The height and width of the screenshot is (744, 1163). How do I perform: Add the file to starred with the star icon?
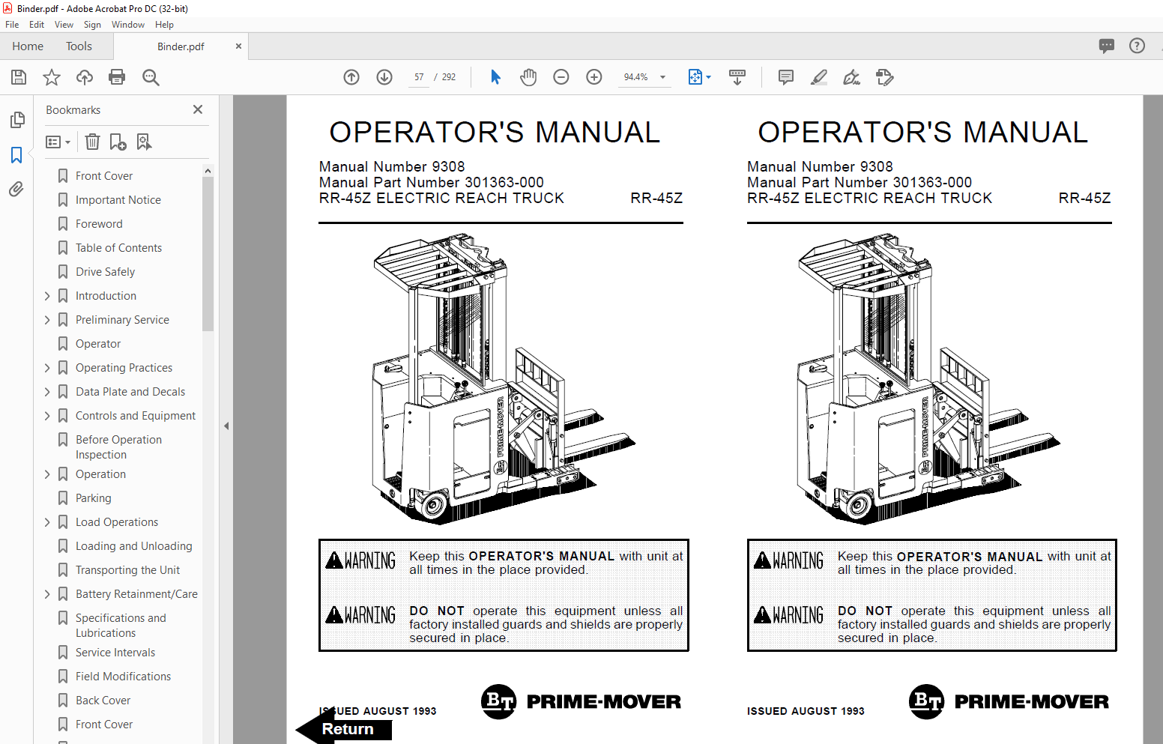click(52, 77)
